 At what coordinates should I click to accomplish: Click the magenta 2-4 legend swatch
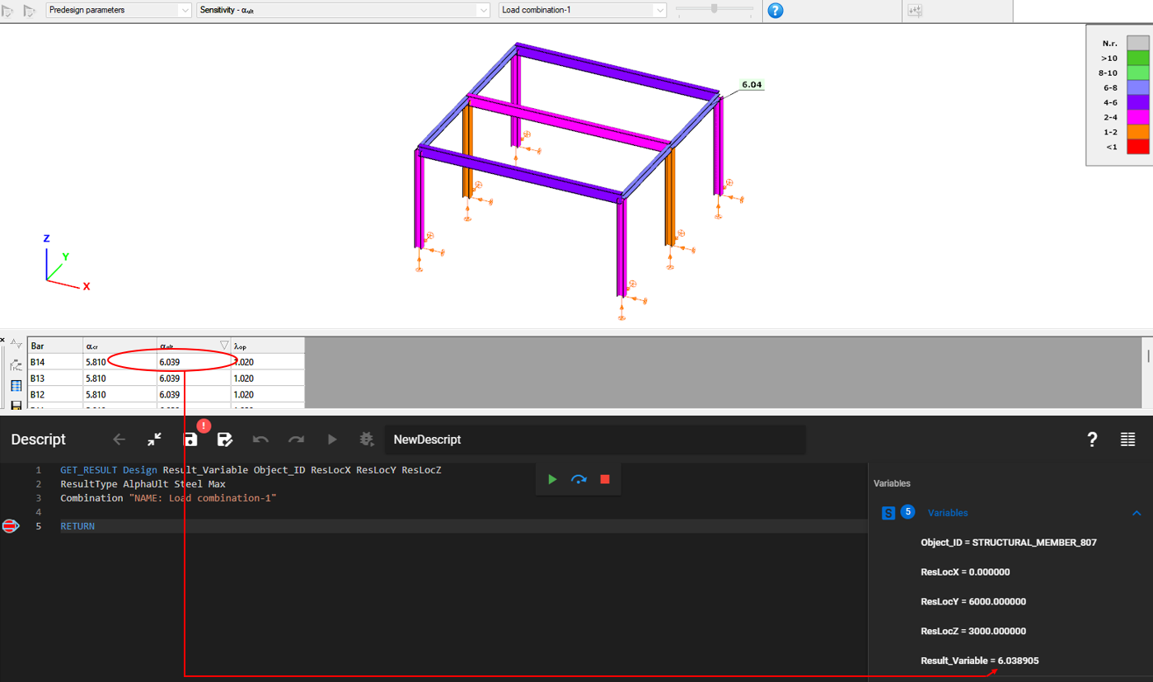point(1137,117)
